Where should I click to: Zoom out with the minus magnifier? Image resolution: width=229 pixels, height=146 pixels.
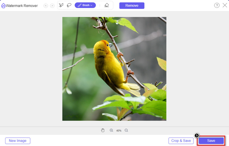coord(126,130)
